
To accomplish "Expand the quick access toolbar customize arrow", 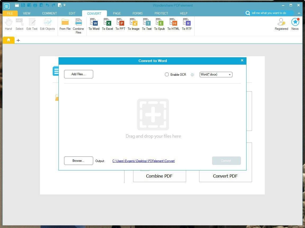I will (64, 5).
